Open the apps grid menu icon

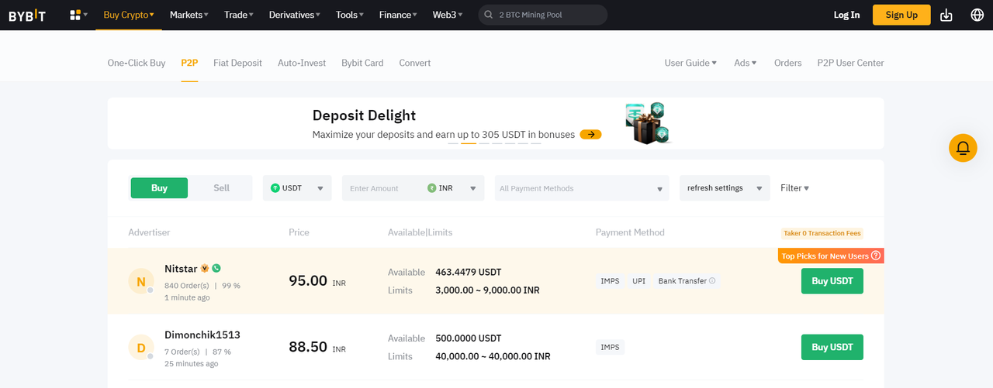pyautogui.click(x=75, y=15)
